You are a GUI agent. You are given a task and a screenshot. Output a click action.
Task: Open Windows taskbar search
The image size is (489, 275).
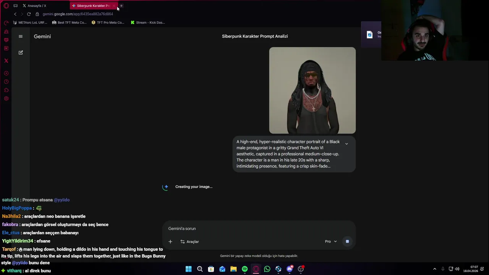(200, 269)
